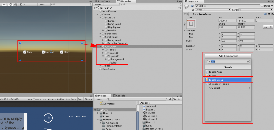Screen dimensions: 274x130
Task: Toggle scene audio speaker icon
Action: (x=15, y=5)
